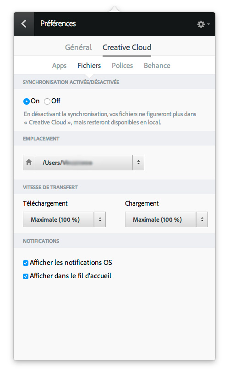This screenshot has width=229, height=376.
Task: Toggle Afficher dans le fil d'accueil checkbox
Action: (x=26, y=276)
